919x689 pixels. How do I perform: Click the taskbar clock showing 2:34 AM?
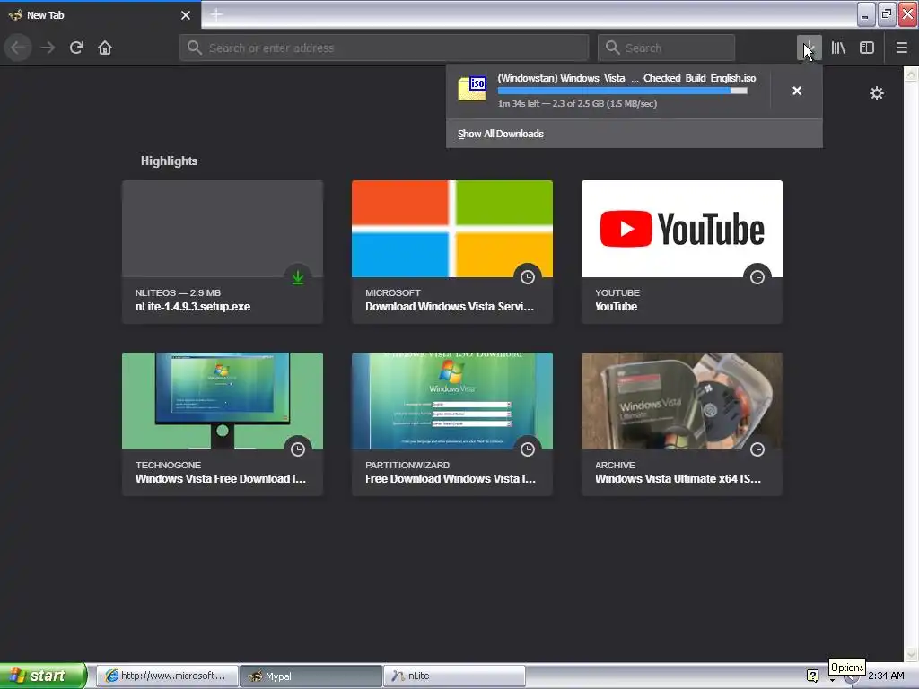[886, 676]
